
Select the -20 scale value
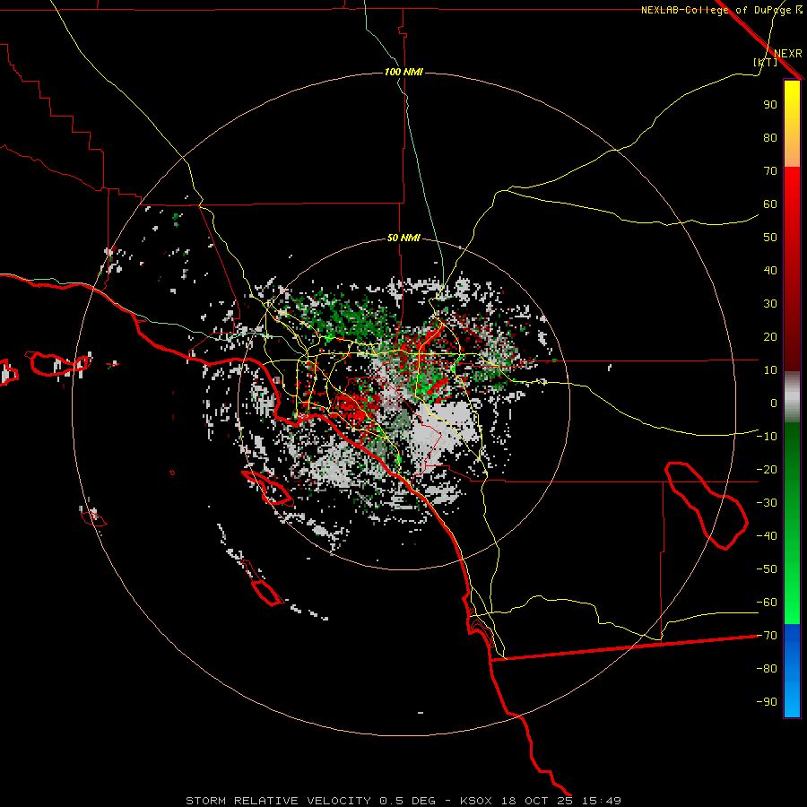[767, 470]
